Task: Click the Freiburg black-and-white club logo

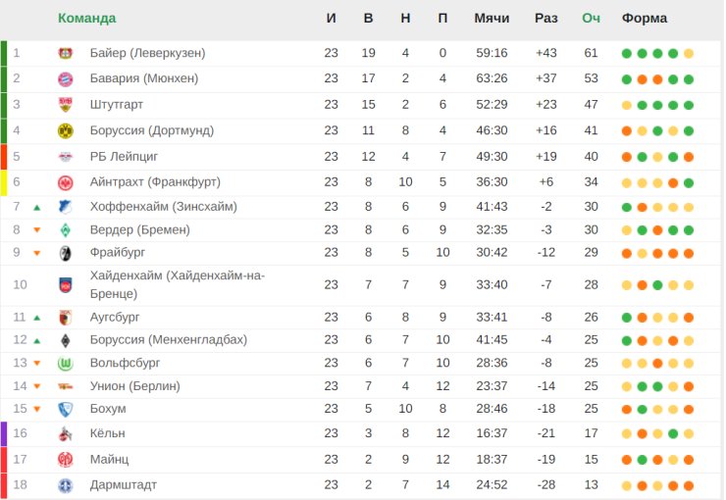Action: pos(66,253)
